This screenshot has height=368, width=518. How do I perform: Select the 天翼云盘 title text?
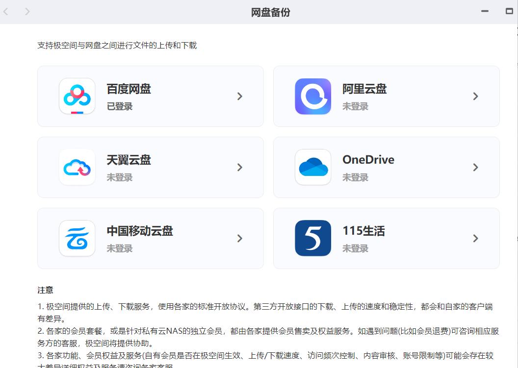(x=129, y=160)
